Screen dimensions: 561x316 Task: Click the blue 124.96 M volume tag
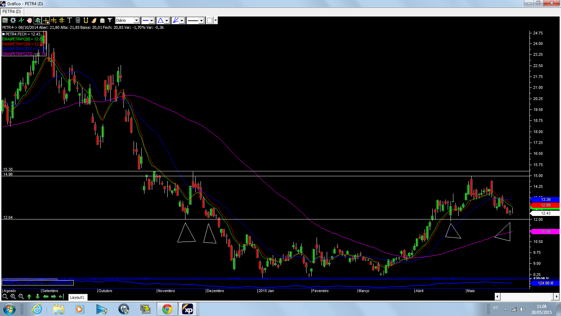(x=545, y=283)
